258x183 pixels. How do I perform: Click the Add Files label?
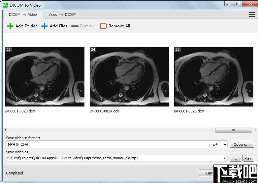pos(59,26)
